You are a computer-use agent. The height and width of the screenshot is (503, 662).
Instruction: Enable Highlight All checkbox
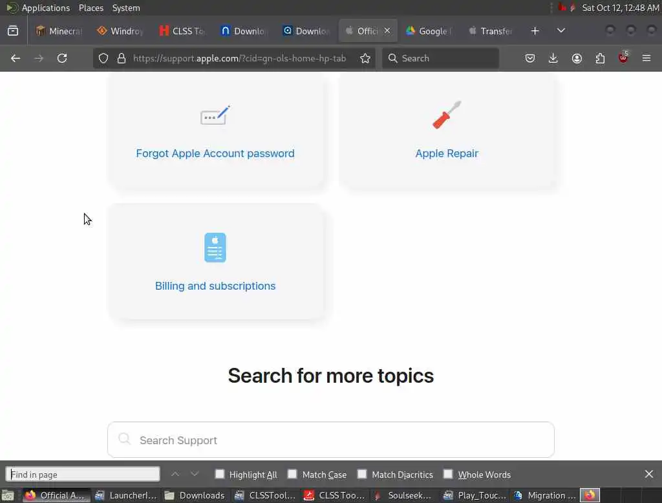(x=220, y=474)
